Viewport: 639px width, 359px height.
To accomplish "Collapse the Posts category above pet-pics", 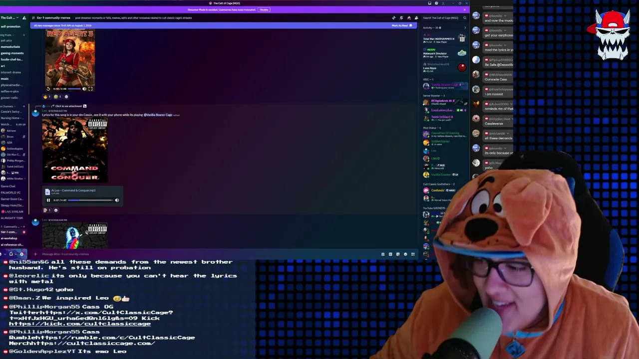I will point(6,35).
